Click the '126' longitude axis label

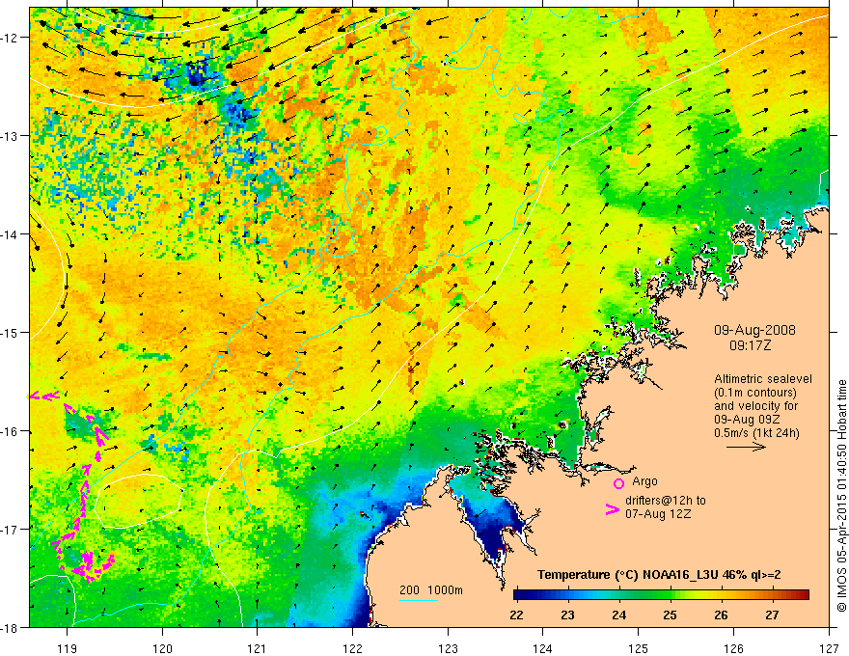click(733, 648)
